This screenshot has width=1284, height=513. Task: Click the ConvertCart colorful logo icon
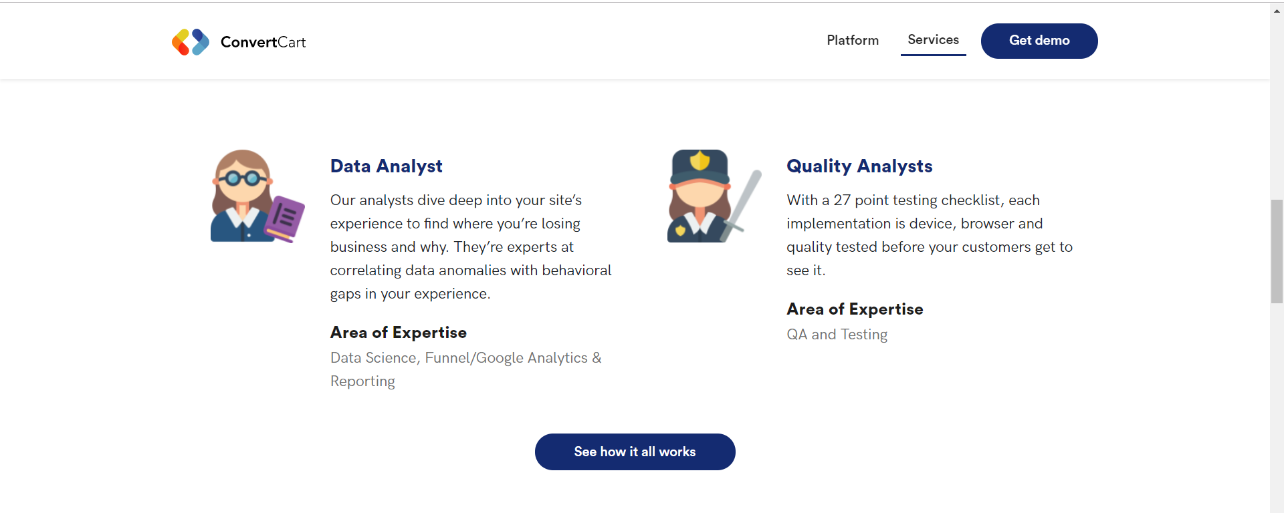pos(191,42)
